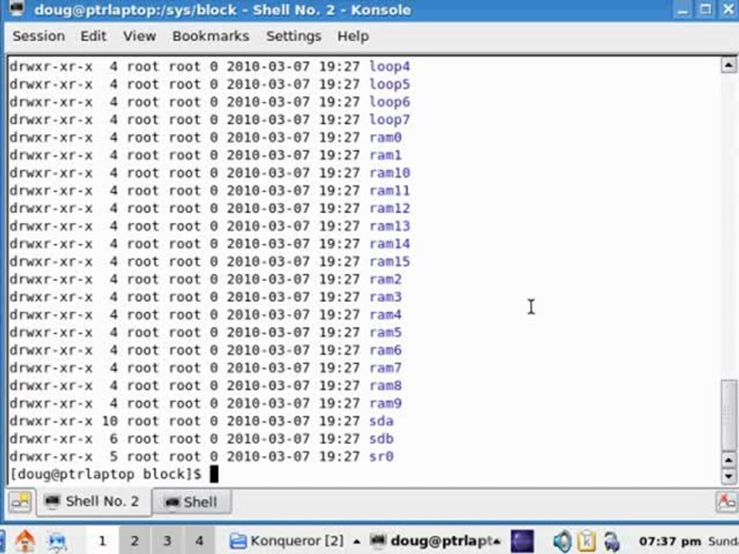Screen dimensions: 739x554
Task: Click the ram0 directory entry
Action: (x=386, y=138)
